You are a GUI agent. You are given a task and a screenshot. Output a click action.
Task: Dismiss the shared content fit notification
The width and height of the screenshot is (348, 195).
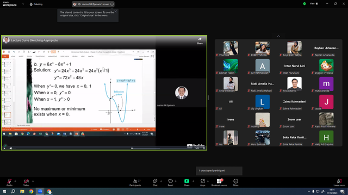click(116, 11)
